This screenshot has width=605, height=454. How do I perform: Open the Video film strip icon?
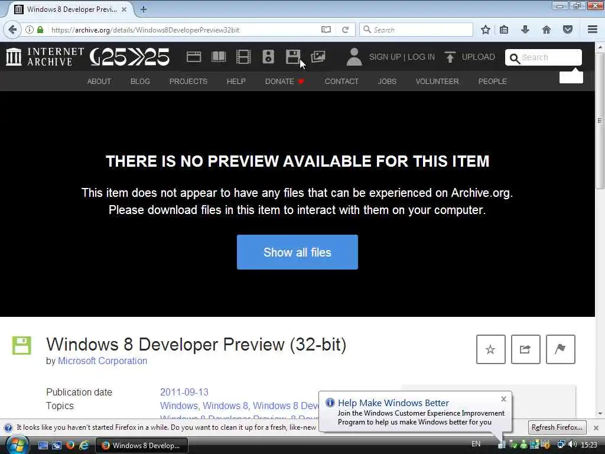click(243, 57)
